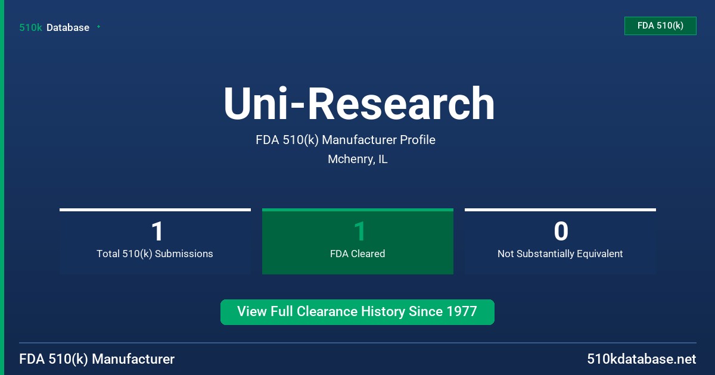Viewport: 715px width, 375px height.
Task: Click the FDA 510(k) Manufacturer footer text
Action: click(x=97, y=359)
